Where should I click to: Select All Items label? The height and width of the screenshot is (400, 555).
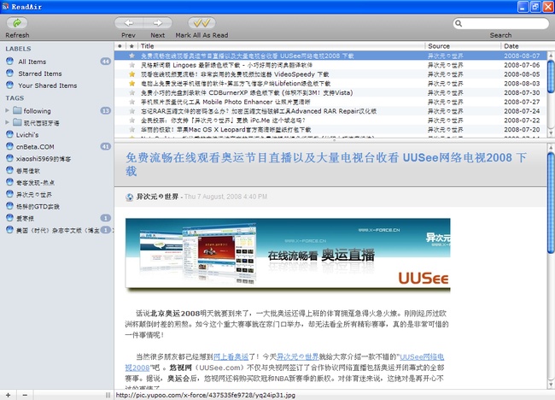pyautogui.click(x=32, y=62)
